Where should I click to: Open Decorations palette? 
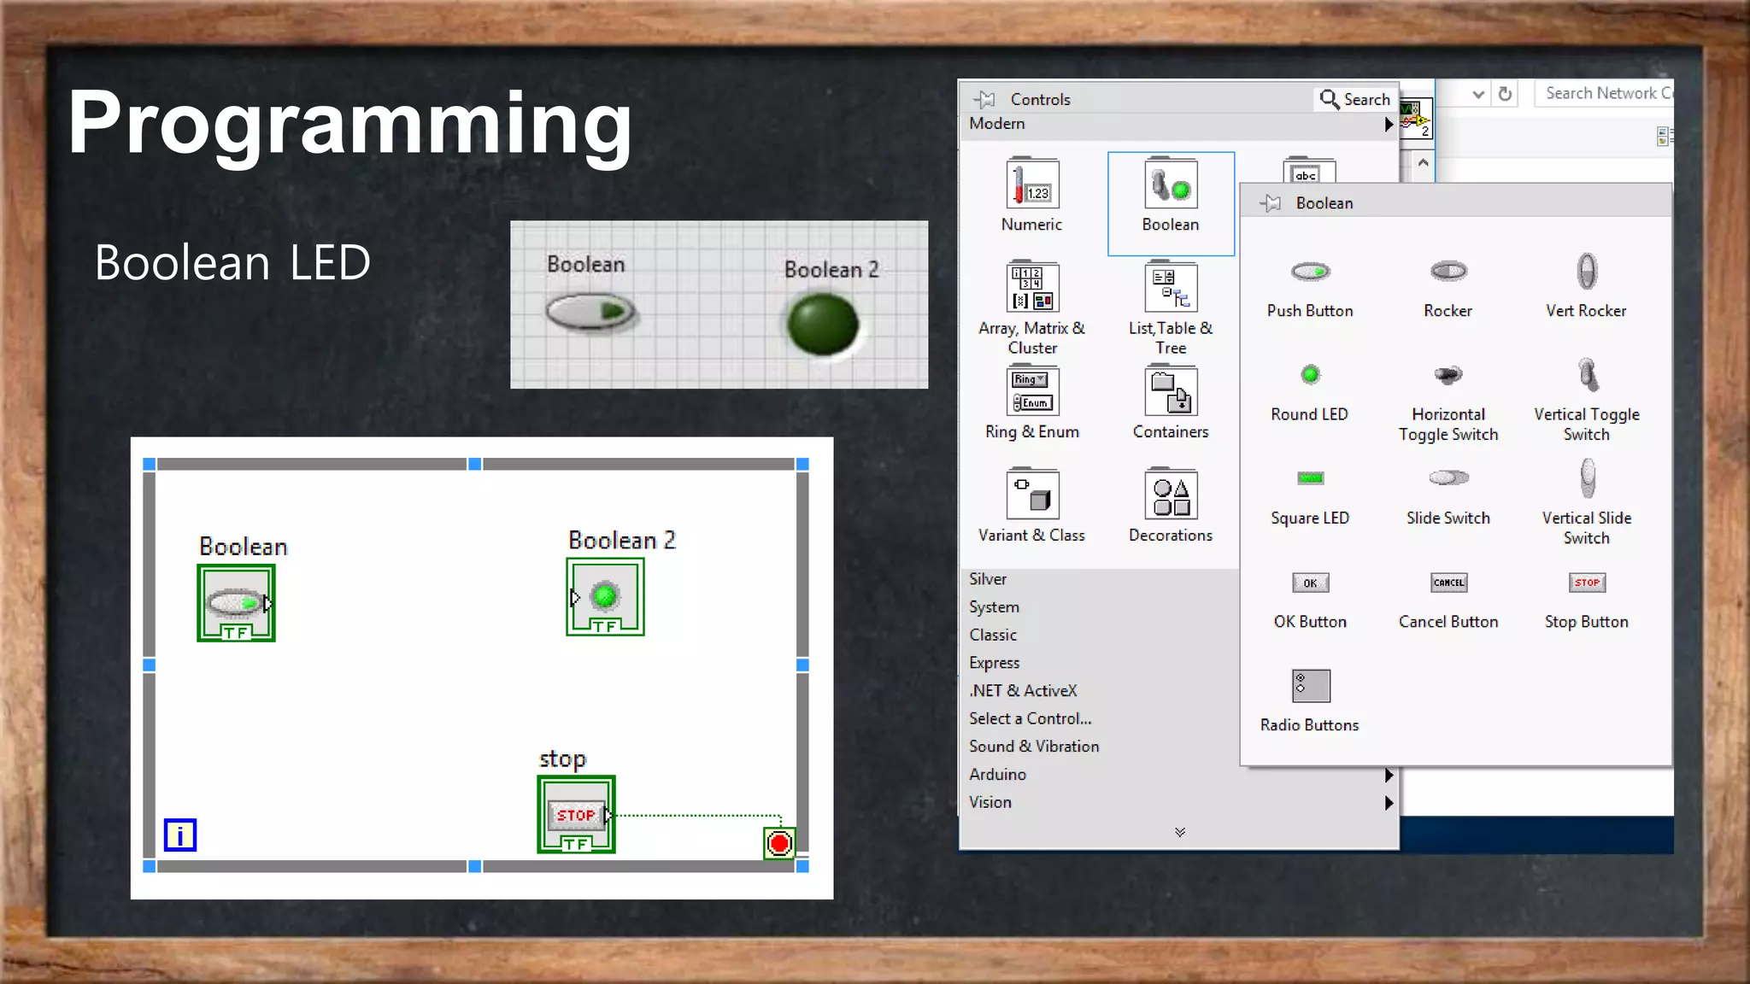(x=1171, y=506)
